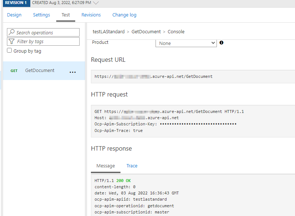Click the Filter by tags input field
The image size is (295, 216).
tap(46, 42)
